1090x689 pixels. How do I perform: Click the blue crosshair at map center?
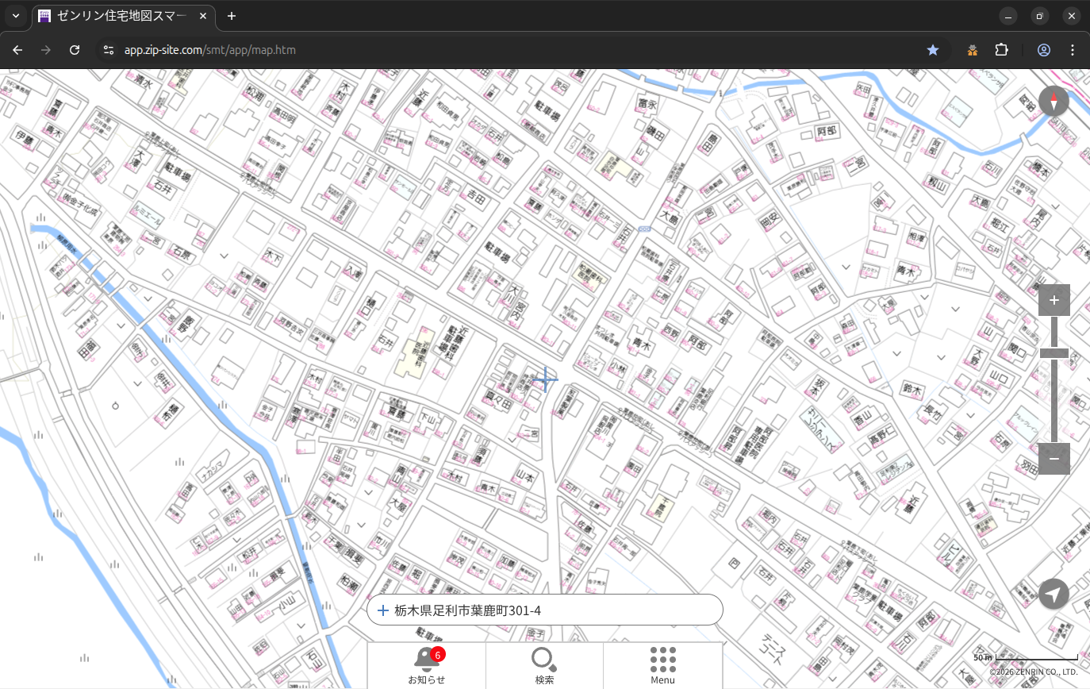click(x=545, y=379)
